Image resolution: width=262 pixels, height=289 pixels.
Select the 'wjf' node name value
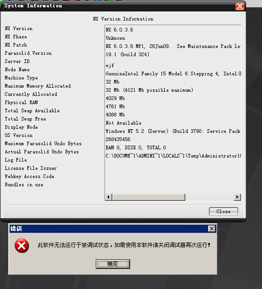point(110,66)
